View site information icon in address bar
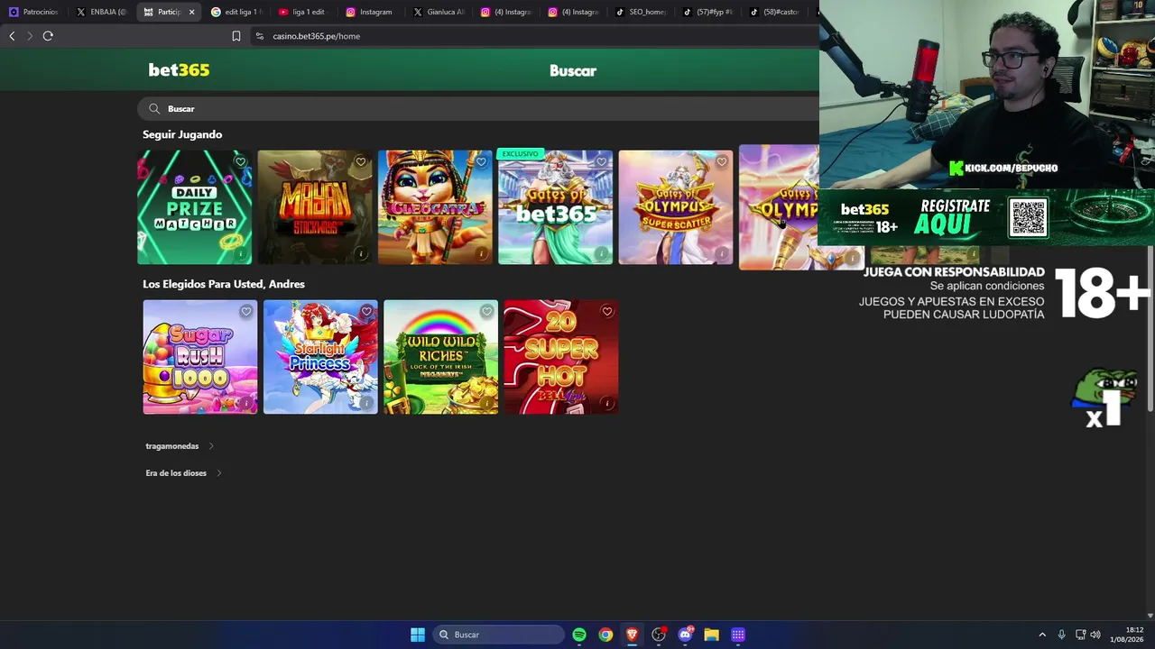1155x649 pixels. click(x=260, y=36)
